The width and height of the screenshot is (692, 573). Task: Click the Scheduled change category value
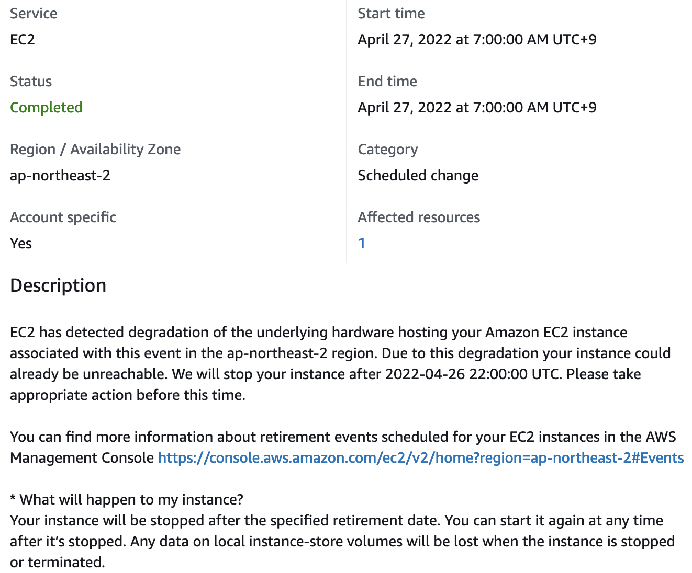[418, 176]
